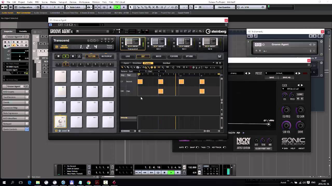Adjust the Sub Vol knob

(x=286, y=126)
